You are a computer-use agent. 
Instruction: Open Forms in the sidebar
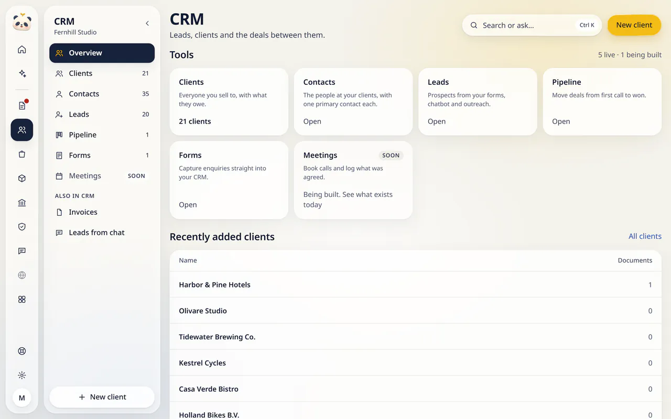pyautogui.click(x=102, y=155)
